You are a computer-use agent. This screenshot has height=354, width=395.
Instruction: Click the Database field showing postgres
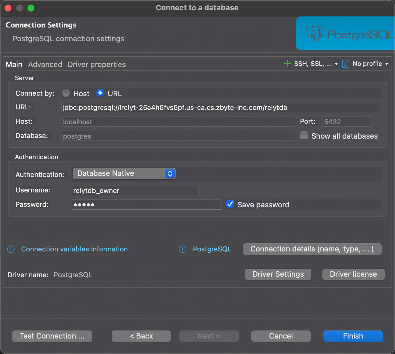[178, 136]
